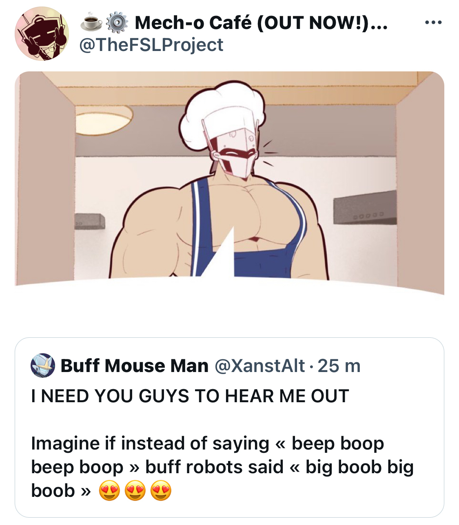Click the last heart-eyes emoji
The height and width of the screenshot is (525, 459).
pyautogui.click(x=161, y=491)
